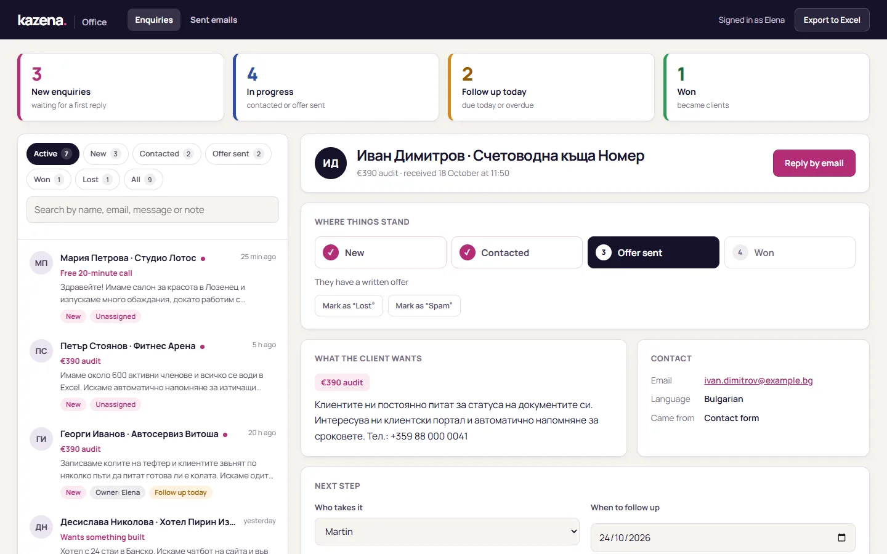Click Reply by email
887x554 pixels.
tap(814, 163)
